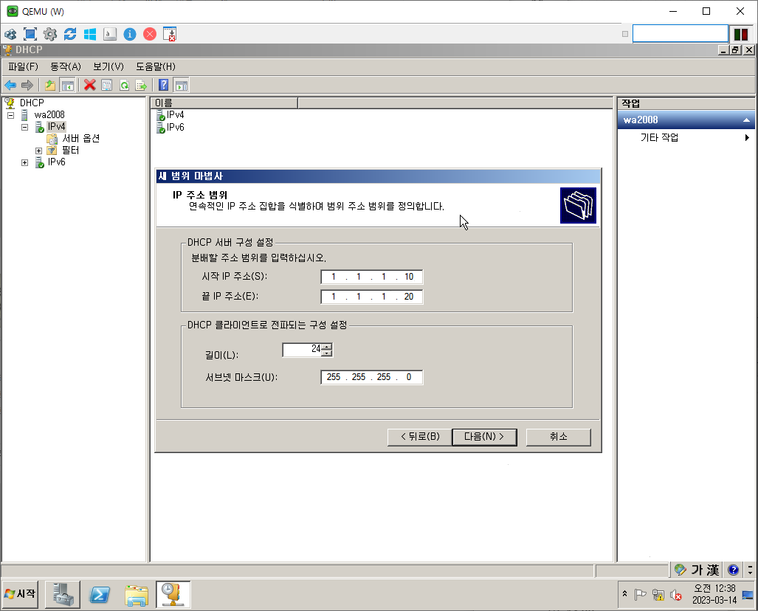The image size is (758, 611).
Task: Toggle 漢 Hanja conversion button
Action: click(712, 570)
